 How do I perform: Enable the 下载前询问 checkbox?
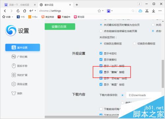pyautogui.click(x=101, y=109)
